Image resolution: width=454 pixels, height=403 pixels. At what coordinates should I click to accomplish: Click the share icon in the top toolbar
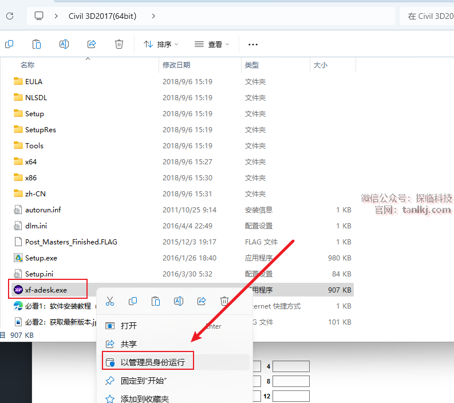(92, 44)
